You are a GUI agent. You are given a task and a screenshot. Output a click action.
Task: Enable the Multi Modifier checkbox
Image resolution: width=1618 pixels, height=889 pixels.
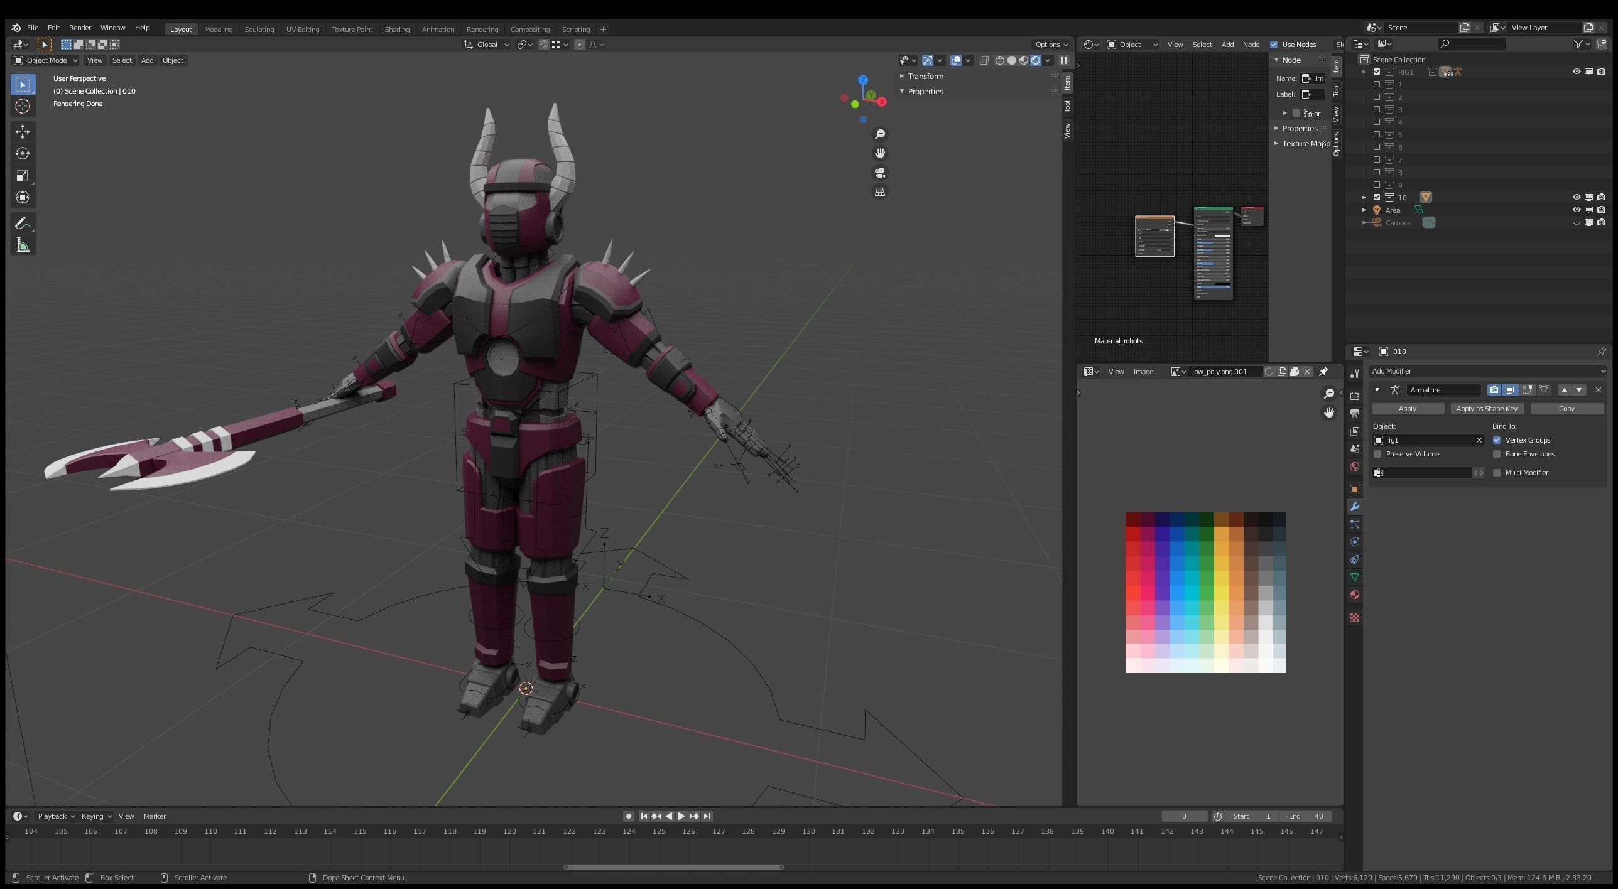1497,473
